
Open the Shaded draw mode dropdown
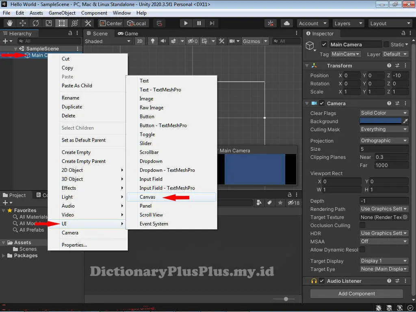click(x=108, y=41)
